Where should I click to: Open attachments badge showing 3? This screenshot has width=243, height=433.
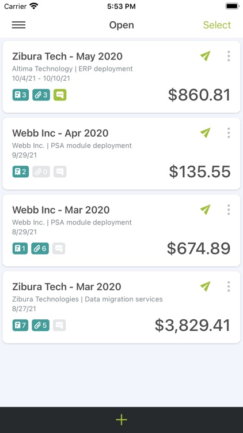click(x=41, y=95)
